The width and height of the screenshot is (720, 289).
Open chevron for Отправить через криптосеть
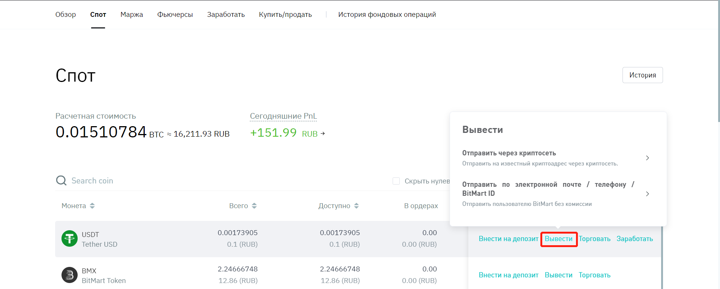coord(647,158)
